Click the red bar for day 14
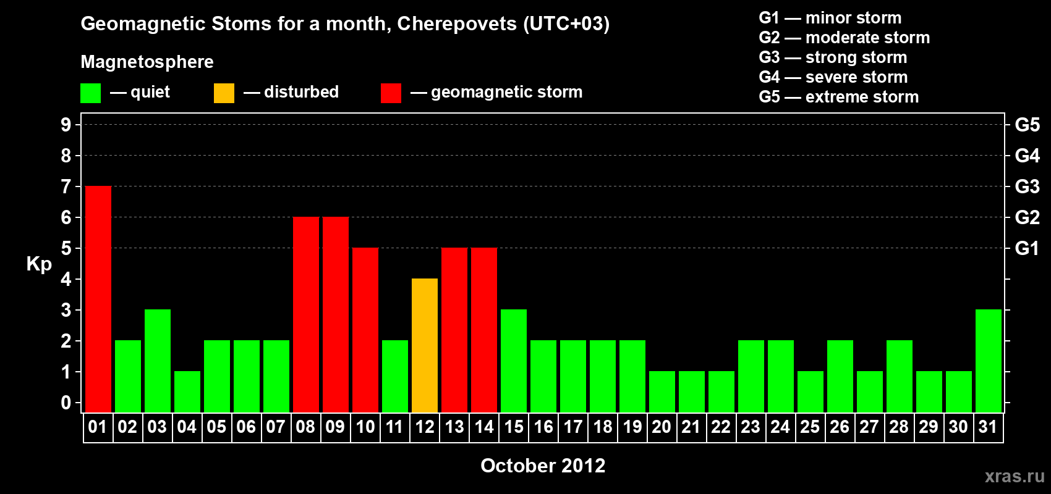The height and width of the screenshot is (494, 1051). (x=484, y=330)
